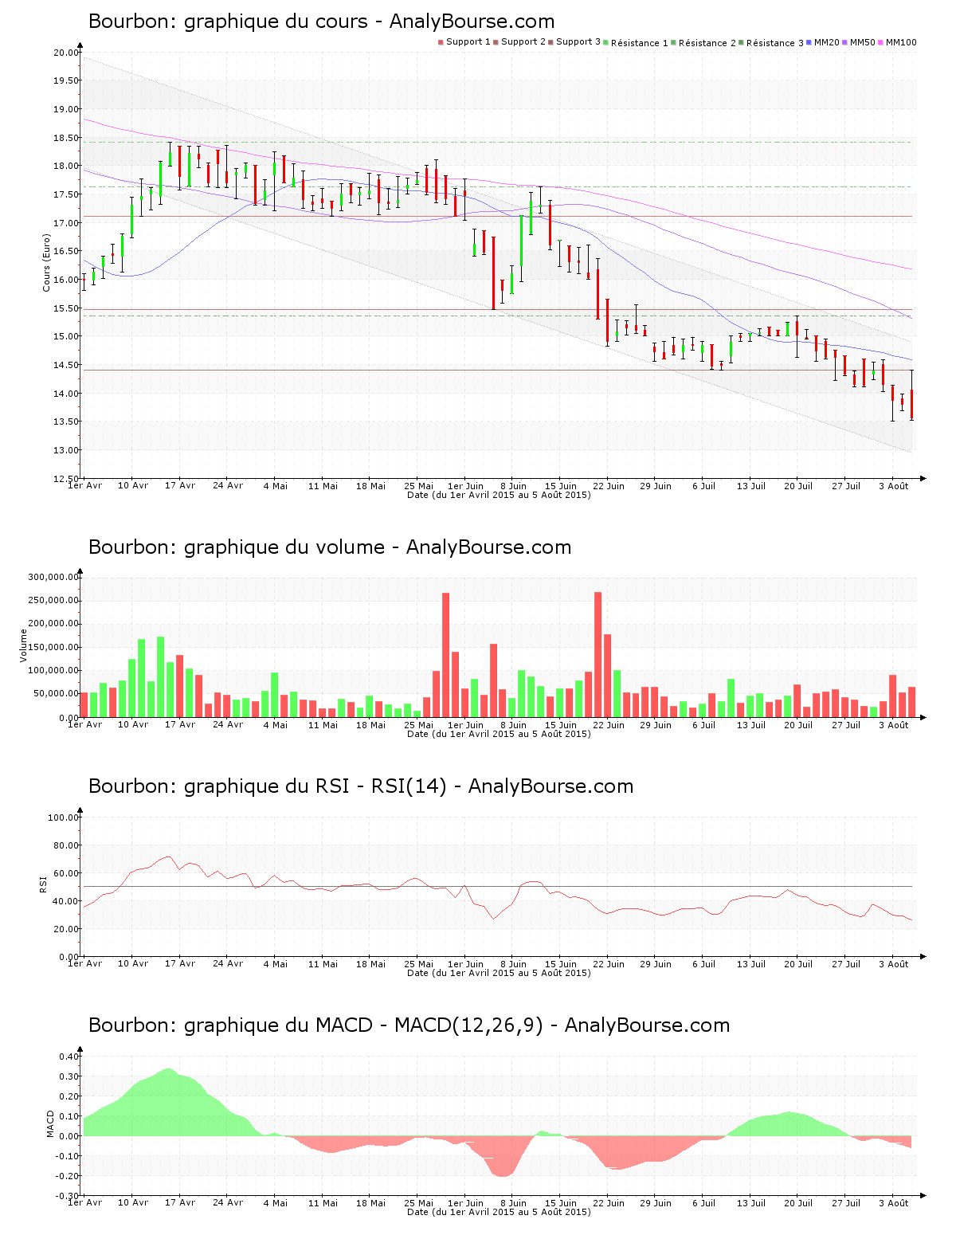Click the purple MM50 legend swatch
Image resolution: width=956 pixels, height=1235 pixels.
845,42
